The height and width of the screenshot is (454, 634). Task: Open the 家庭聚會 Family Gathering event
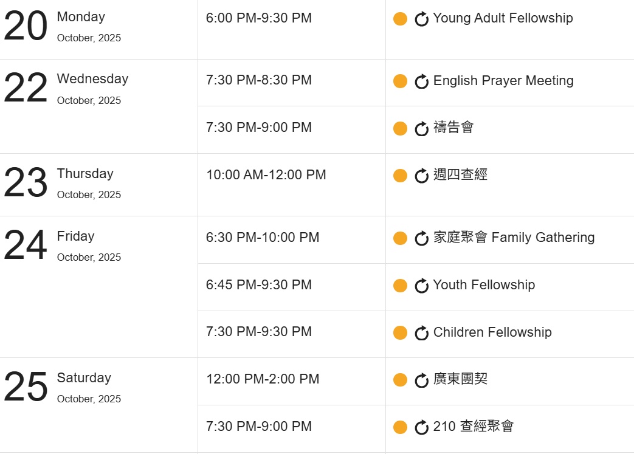[514, 238]
